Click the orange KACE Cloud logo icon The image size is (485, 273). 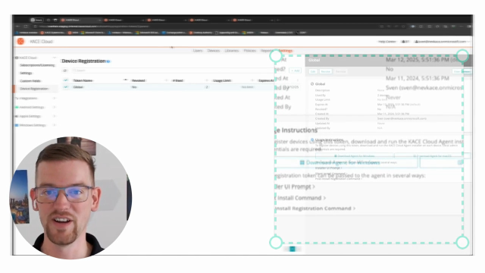click(20, 41)
